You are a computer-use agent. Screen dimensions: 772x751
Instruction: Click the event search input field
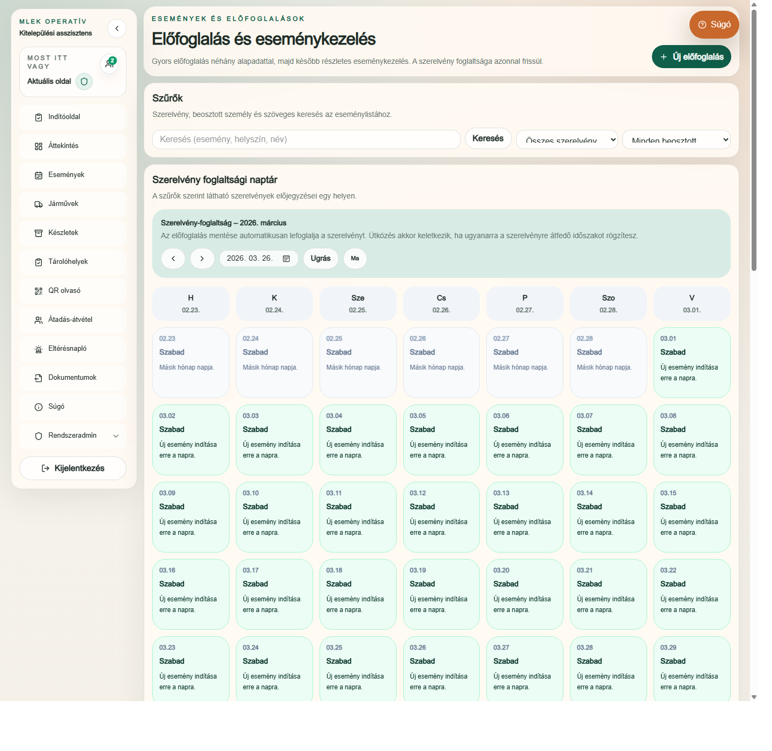pyautogui.click(x=306, y=139)
